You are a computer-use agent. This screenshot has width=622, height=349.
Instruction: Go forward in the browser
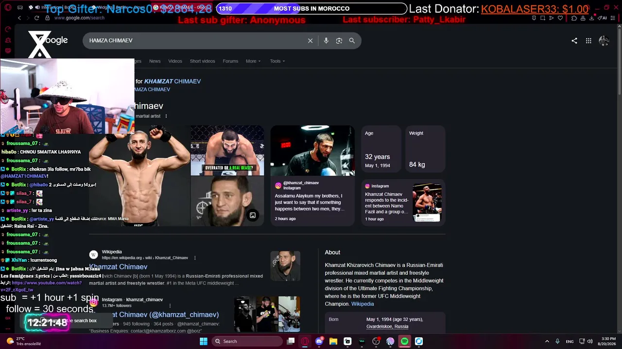click(x=28, y=18)
